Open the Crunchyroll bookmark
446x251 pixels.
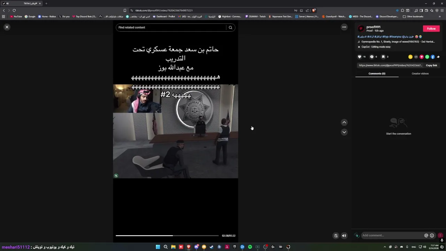tap(334, 16)
